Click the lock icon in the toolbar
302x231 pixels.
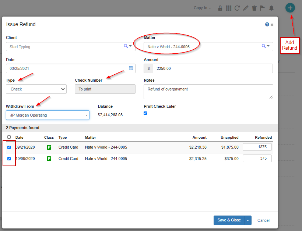(x=220, y=8)
